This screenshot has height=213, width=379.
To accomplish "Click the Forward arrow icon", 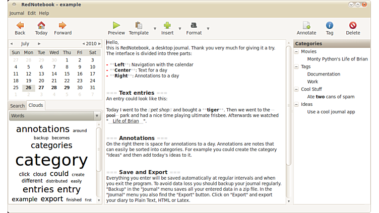I will coord(62,25).
